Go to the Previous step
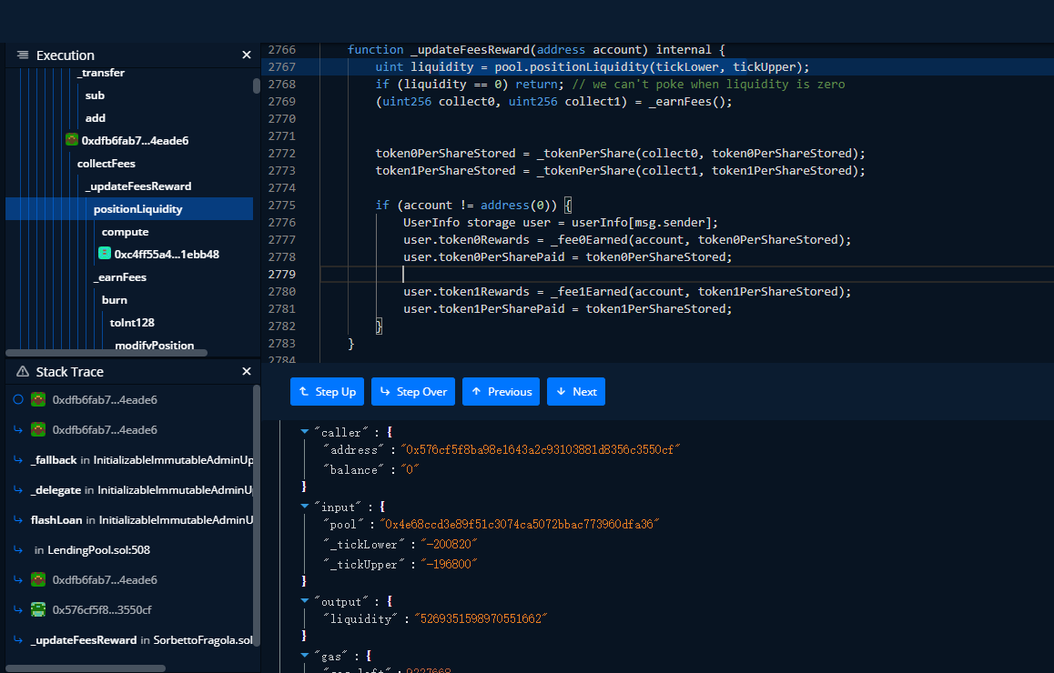 click(501, 392)
